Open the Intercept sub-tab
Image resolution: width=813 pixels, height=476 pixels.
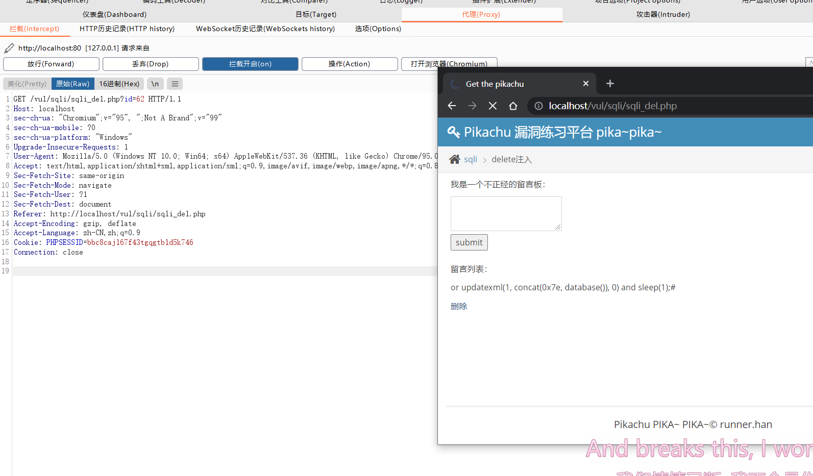35,29
